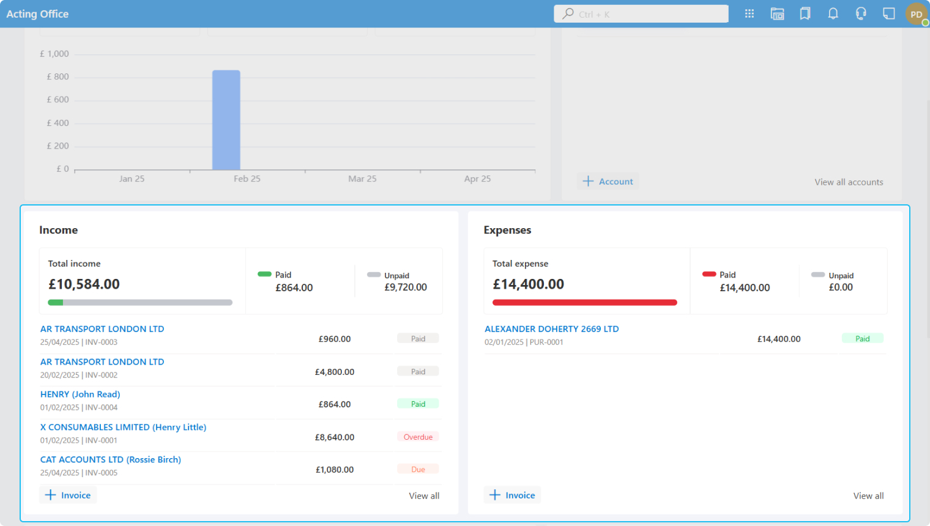View all expense invoices

click(868, 495)
